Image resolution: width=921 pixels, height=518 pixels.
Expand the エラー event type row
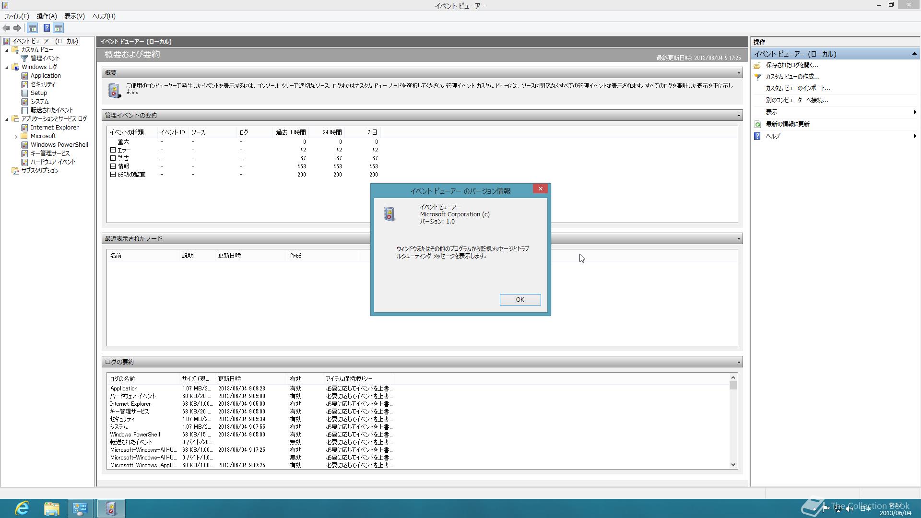click(113, 150)
